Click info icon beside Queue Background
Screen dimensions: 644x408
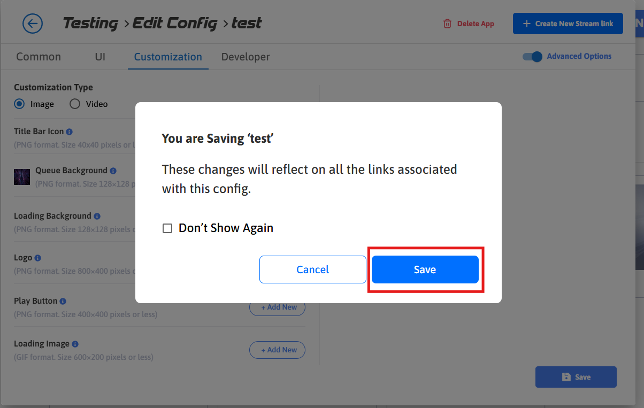(113, 171)
